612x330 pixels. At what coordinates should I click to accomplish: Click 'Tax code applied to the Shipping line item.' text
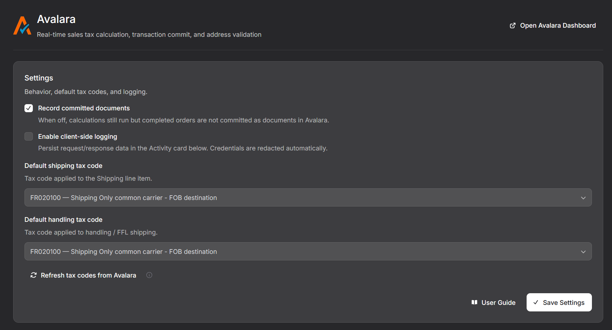click(x=88, y=178)
